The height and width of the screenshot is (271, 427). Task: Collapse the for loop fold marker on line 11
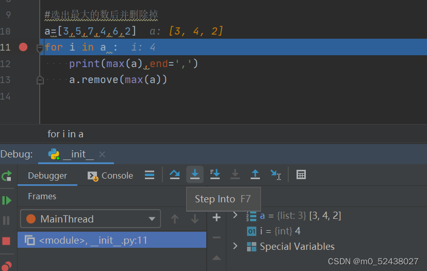click(40, 48)
